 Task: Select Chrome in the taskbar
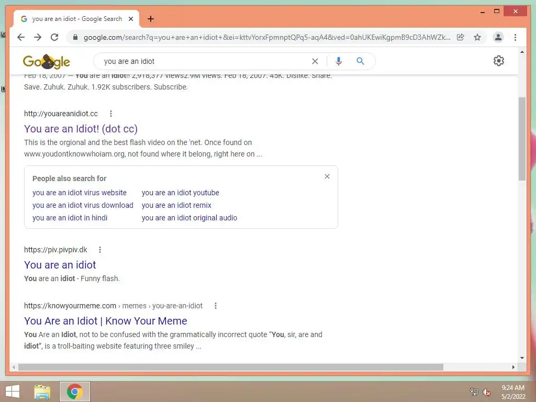pyautogui.click(x=75, y=392)
